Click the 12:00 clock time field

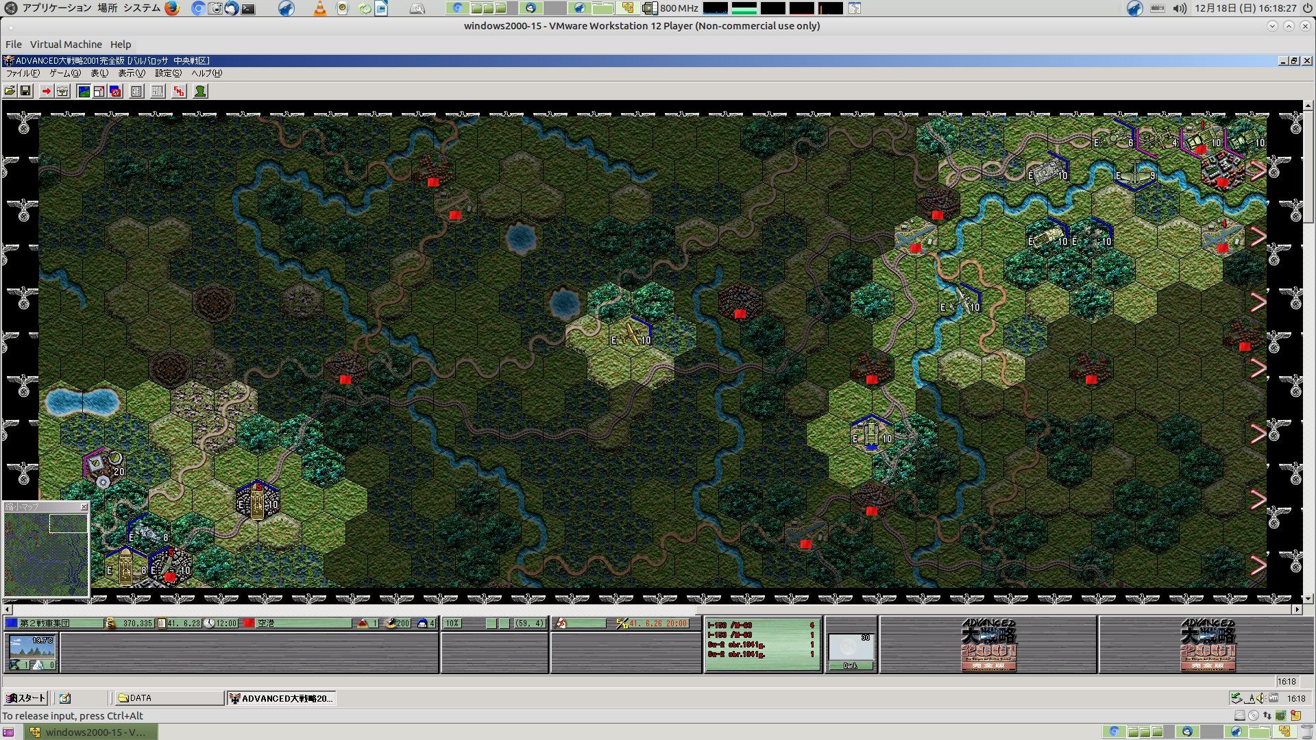[226, 624]
